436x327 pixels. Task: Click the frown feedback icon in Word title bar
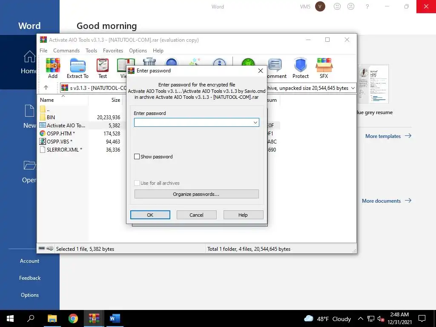pos(351,6)
